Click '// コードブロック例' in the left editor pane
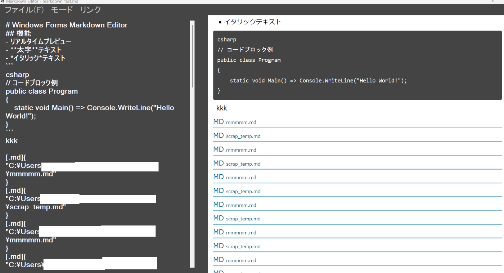The height and width of the screenshot is (273, 504). click(32, 83)
